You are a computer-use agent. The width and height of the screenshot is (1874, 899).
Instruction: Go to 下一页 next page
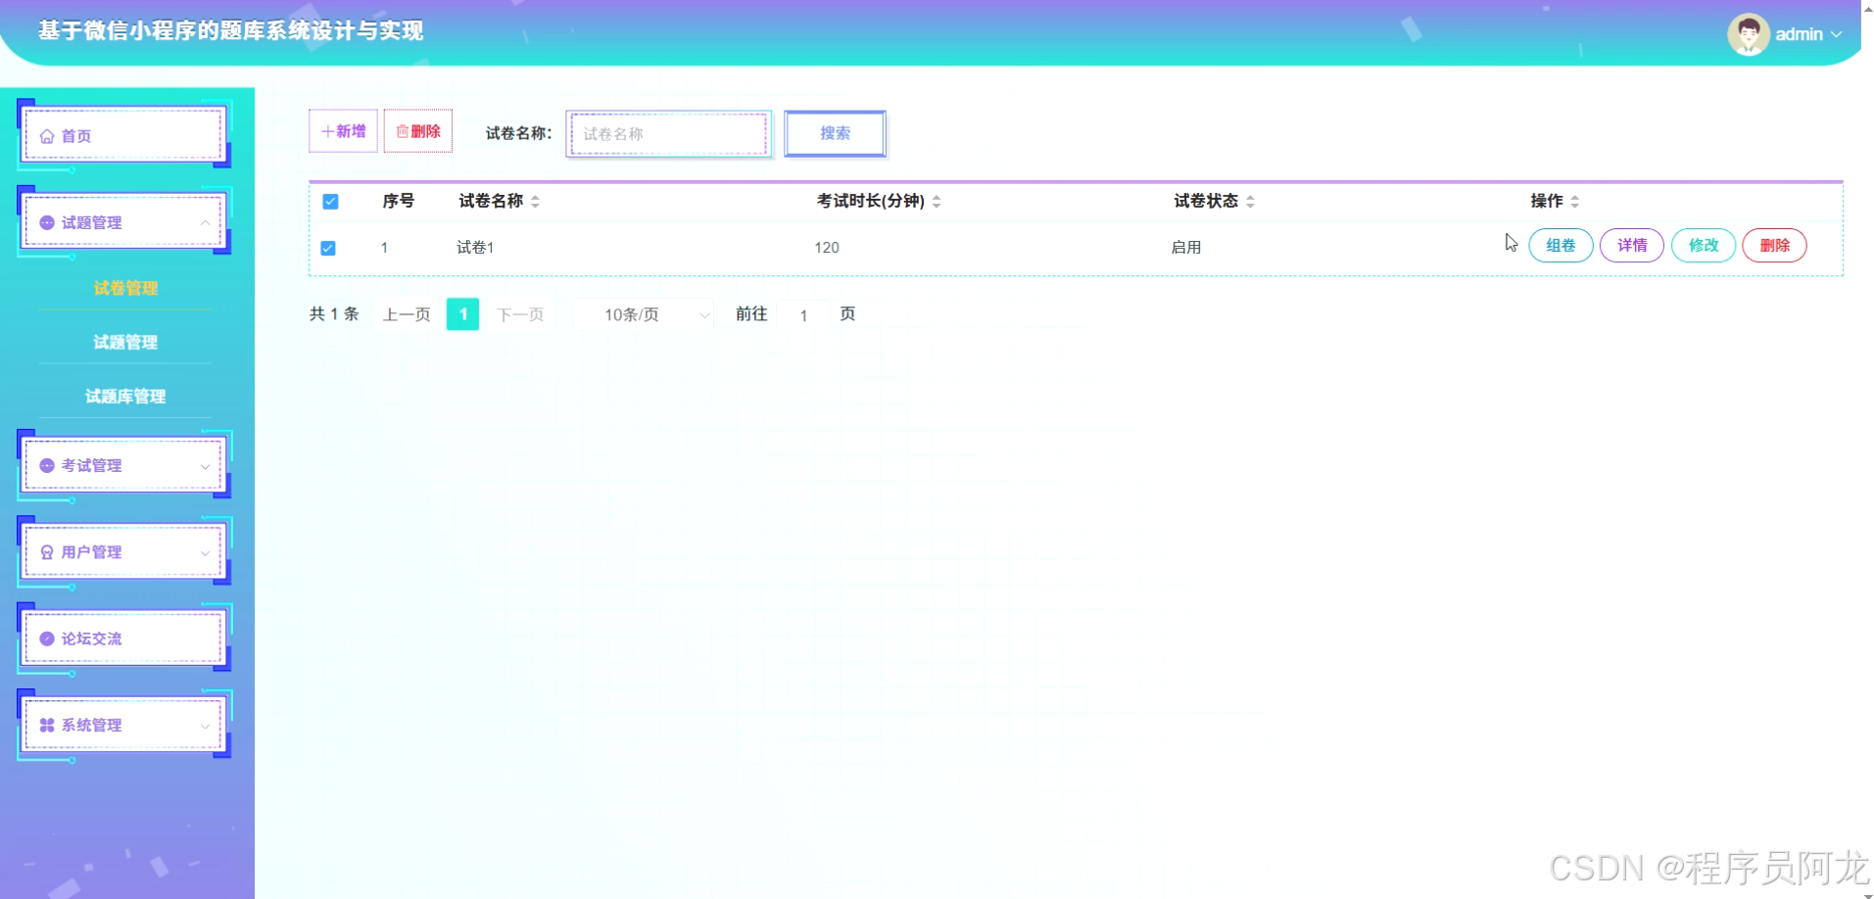520,314
